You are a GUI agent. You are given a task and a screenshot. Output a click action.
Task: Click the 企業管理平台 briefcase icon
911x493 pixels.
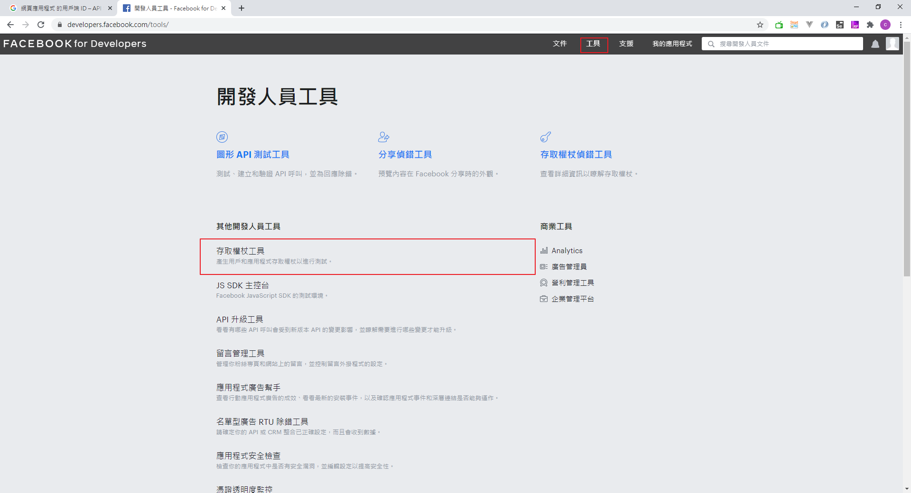[544, 299]
